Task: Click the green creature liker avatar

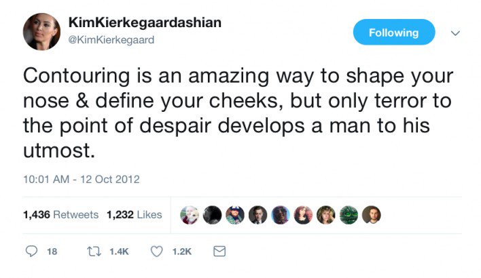Action: click(x=349, y=215)
